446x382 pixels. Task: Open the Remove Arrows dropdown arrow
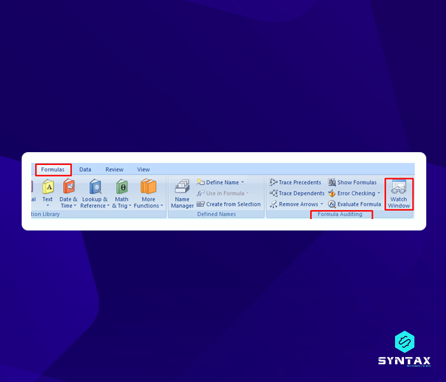[322, 204]
